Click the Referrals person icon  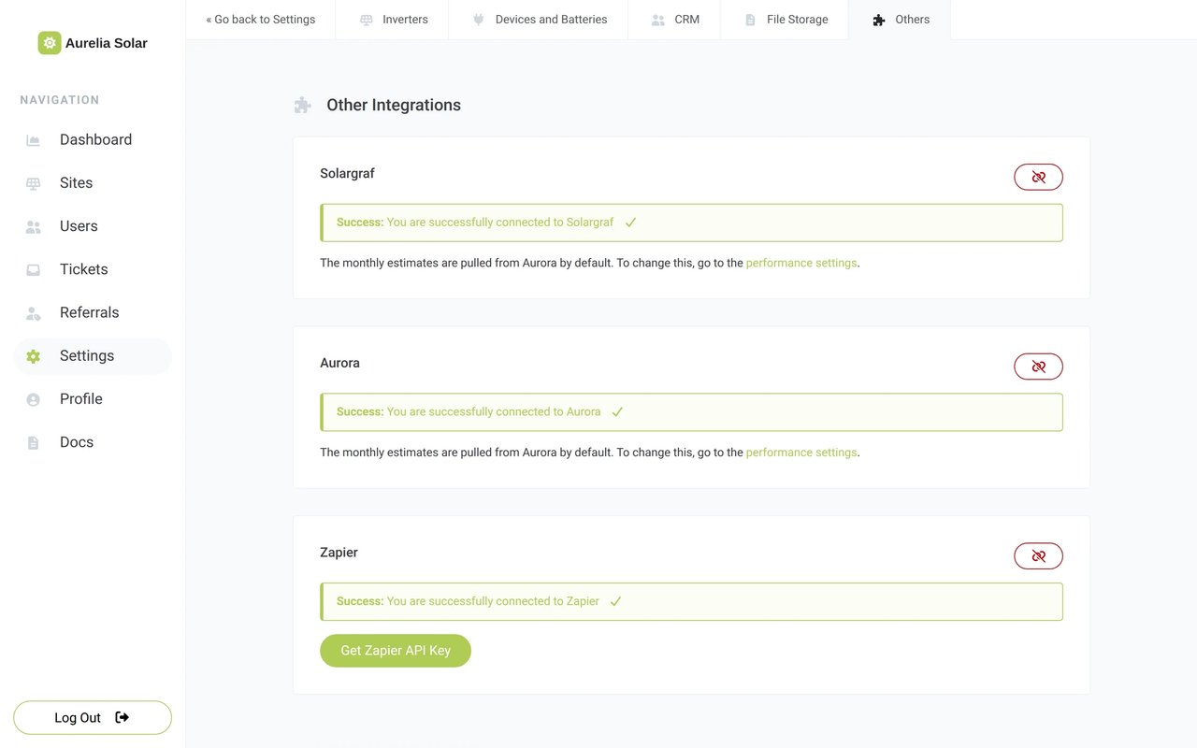(34, 312)
